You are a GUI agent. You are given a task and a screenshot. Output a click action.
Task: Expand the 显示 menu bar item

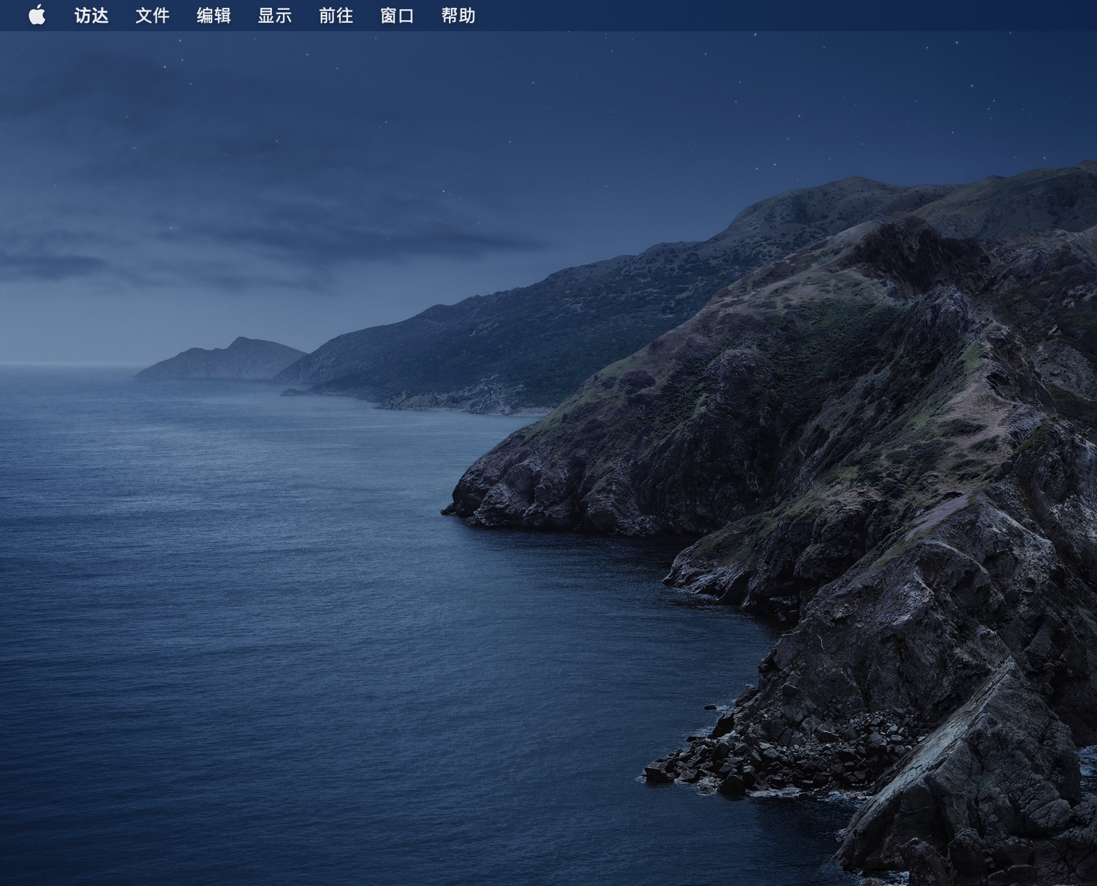[275, 16]
